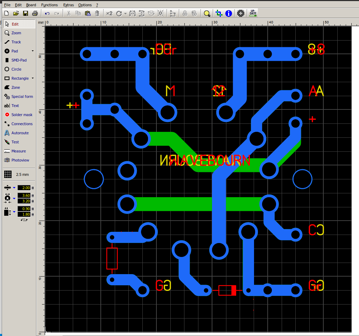The height and width of the screenshot is (336, 359).
Task: Open pad size presets blue arrow
Action: click(x=14, y=198)
